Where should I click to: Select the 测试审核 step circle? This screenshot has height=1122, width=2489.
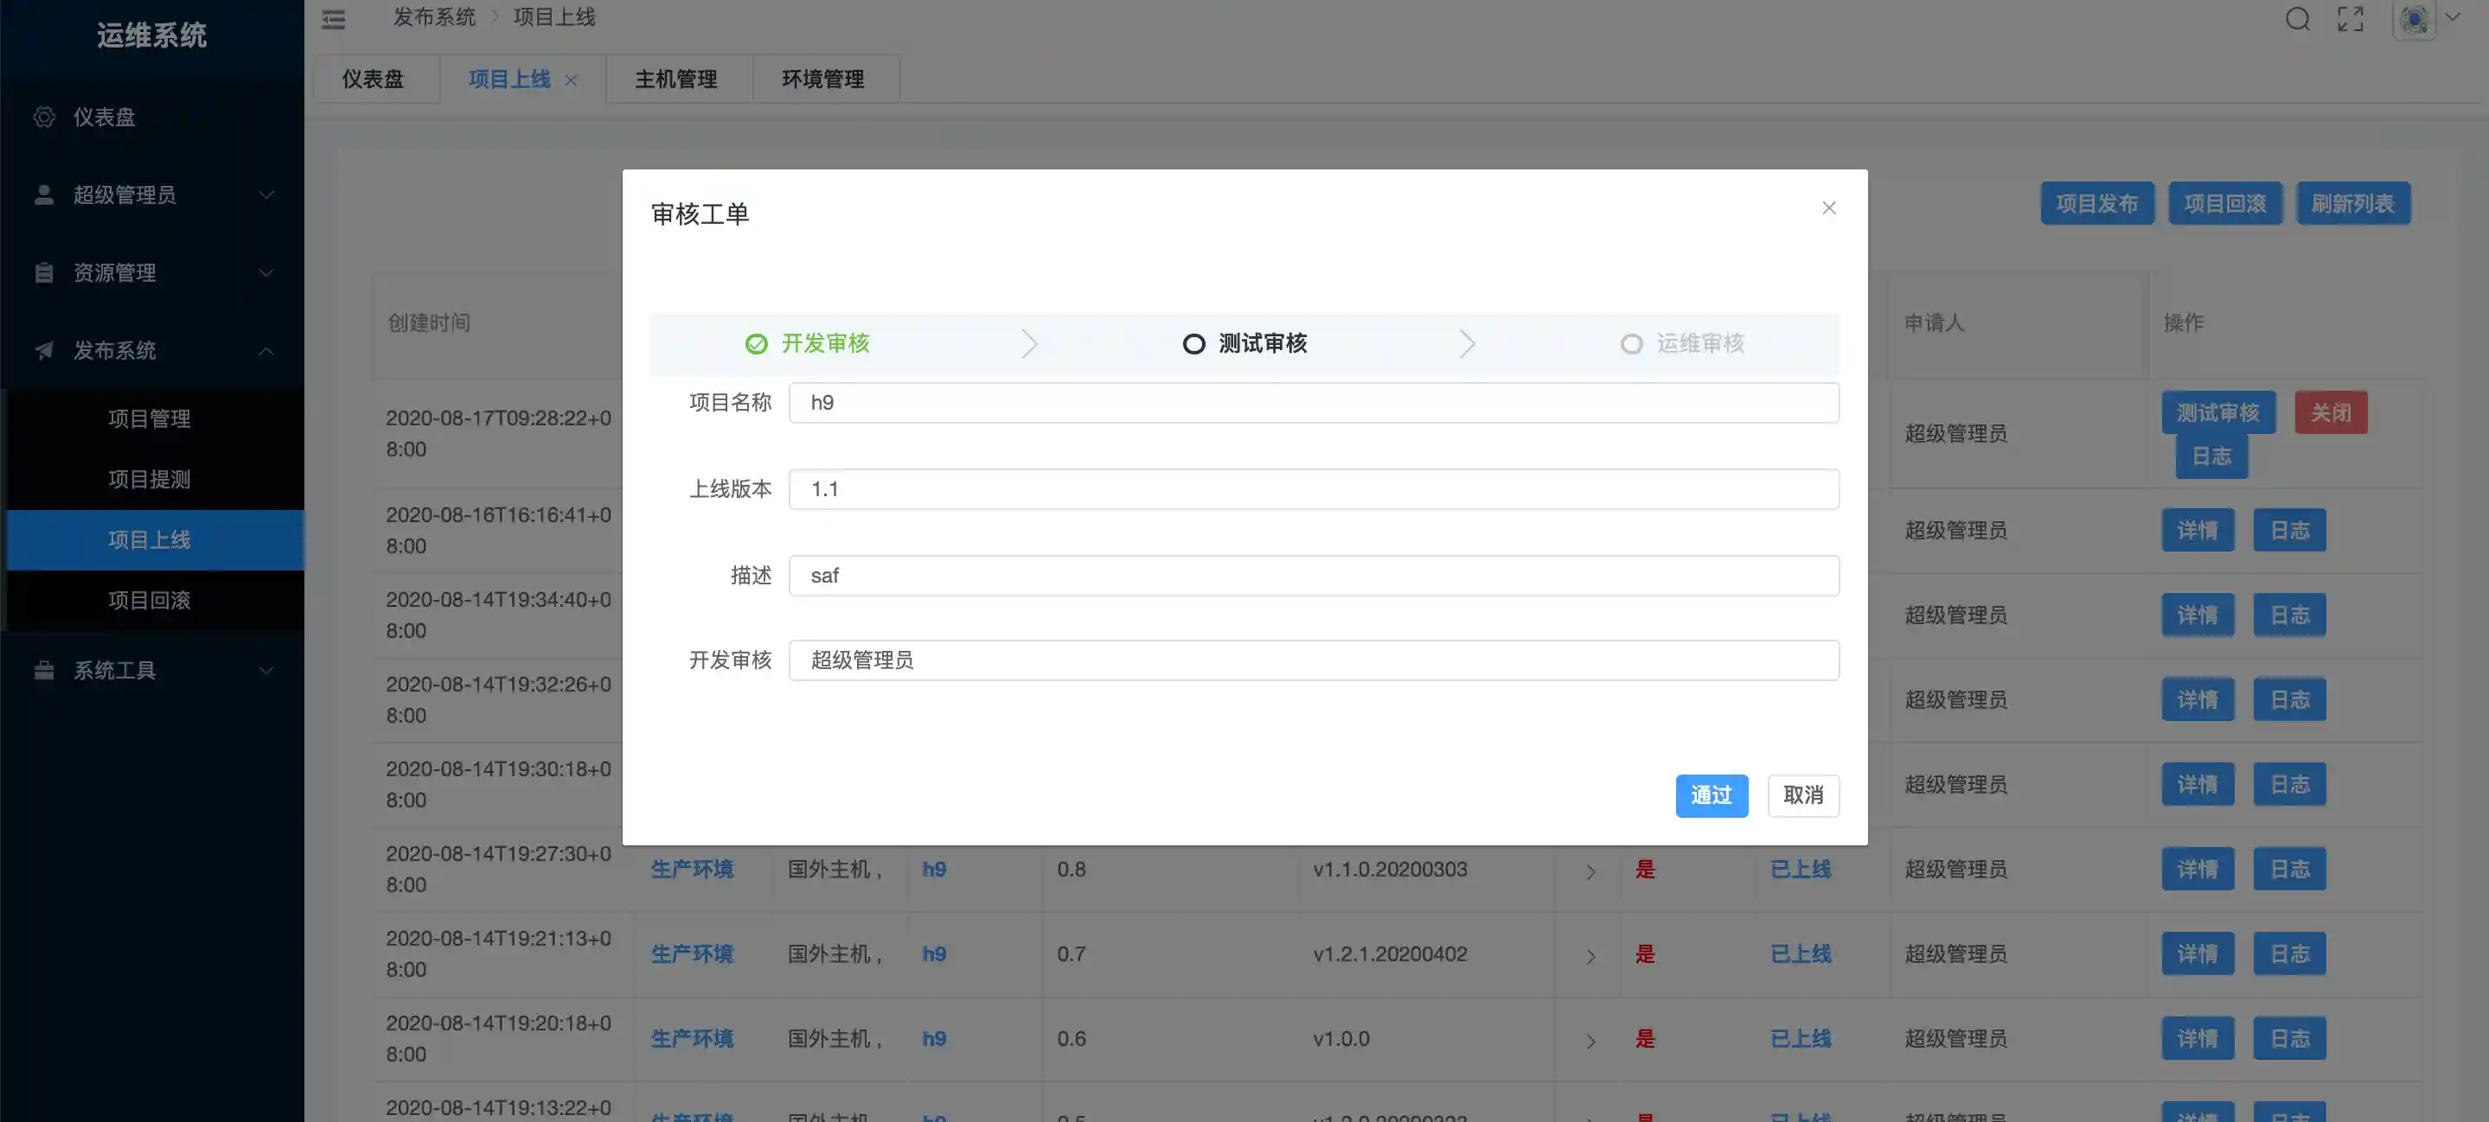click(x=1193, y=343)
